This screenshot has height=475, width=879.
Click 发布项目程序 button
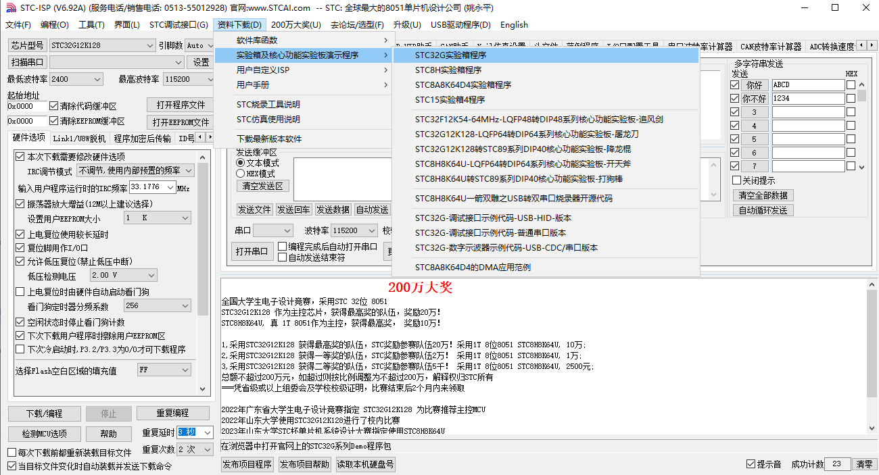[247, 464]
